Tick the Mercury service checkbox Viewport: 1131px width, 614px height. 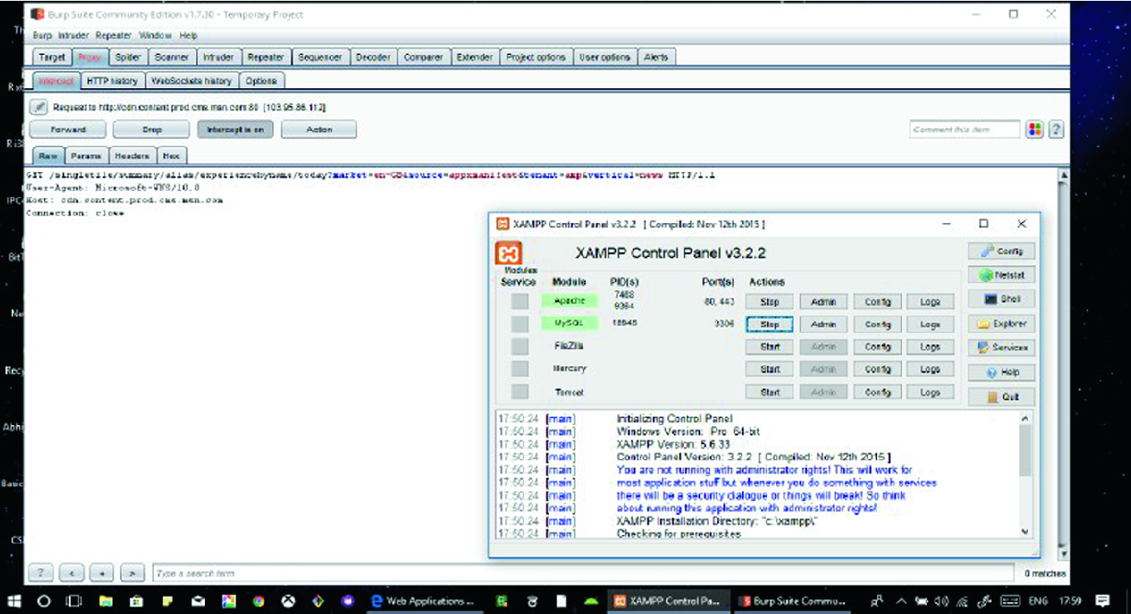(520, 369)
